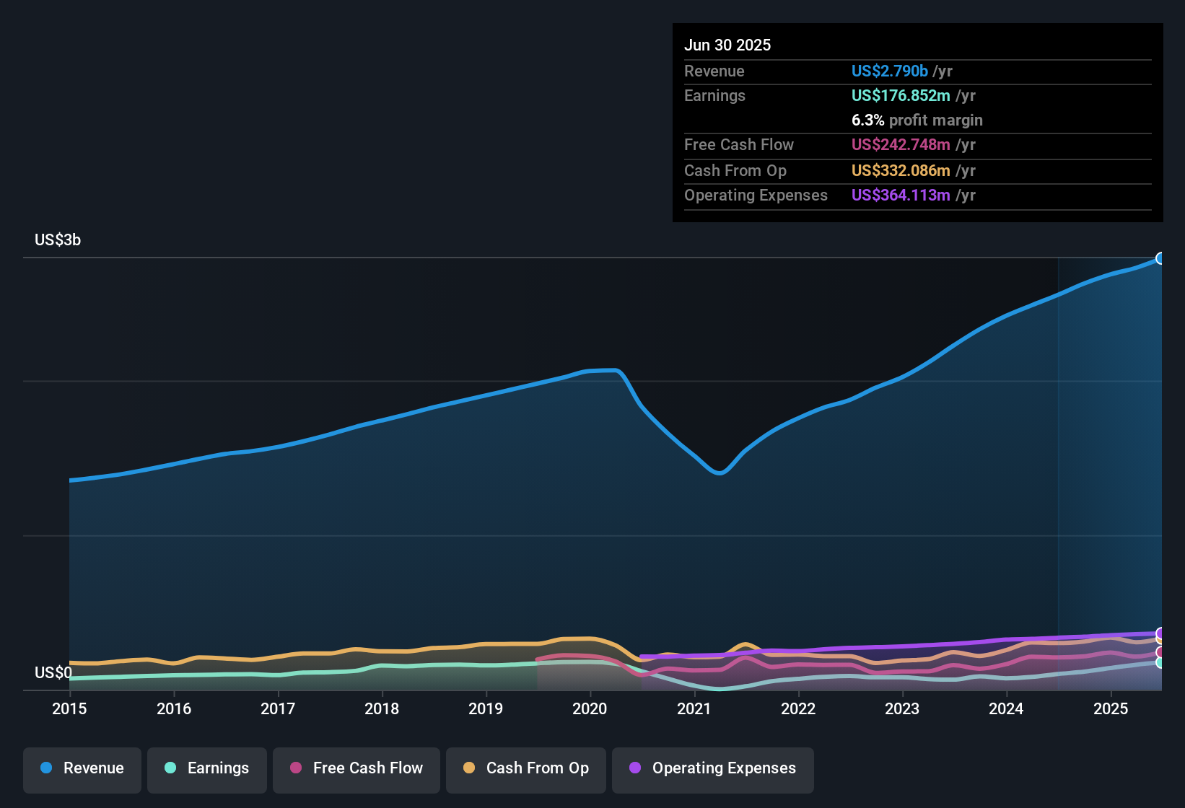The width and height of the screenshot is (1185, 808).
Task: Click the purple Operating Expenses legend dot
Action: pos(635,768)
